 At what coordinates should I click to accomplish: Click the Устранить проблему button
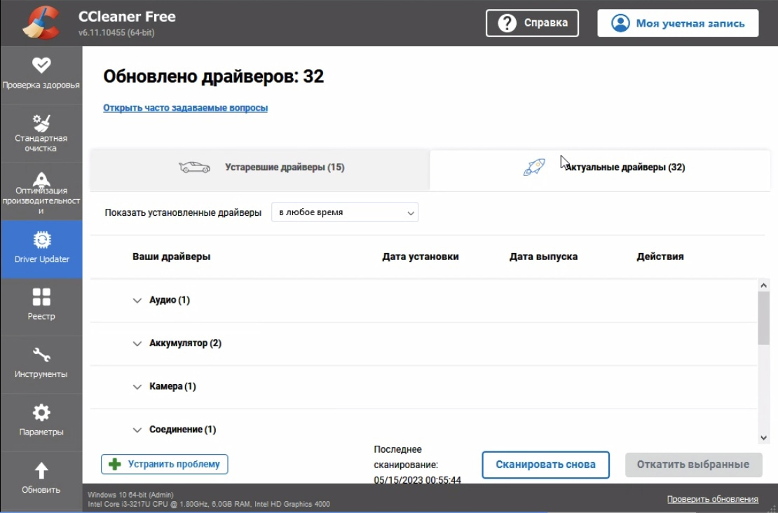coord(164,465)
